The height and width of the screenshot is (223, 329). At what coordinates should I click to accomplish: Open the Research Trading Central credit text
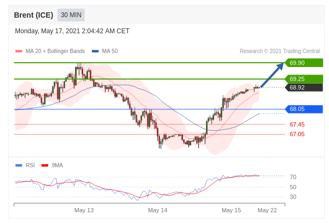click(x=280, y=51)
